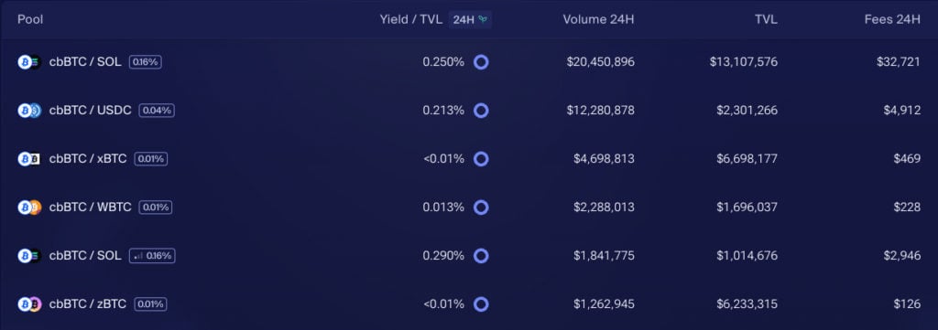Sort by TVL column header

(766, 19)
